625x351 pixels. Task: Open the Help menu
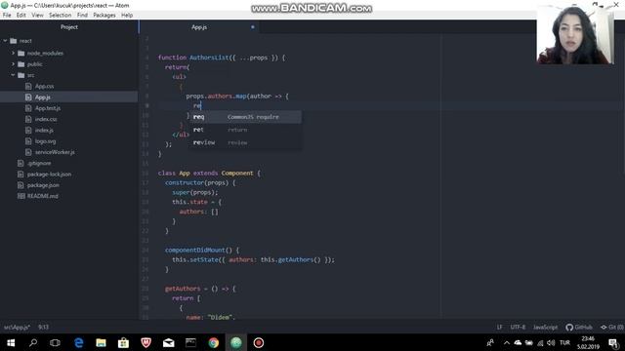coord(127,16)
